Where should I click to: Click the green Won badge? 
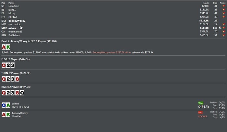coord(201,103)
